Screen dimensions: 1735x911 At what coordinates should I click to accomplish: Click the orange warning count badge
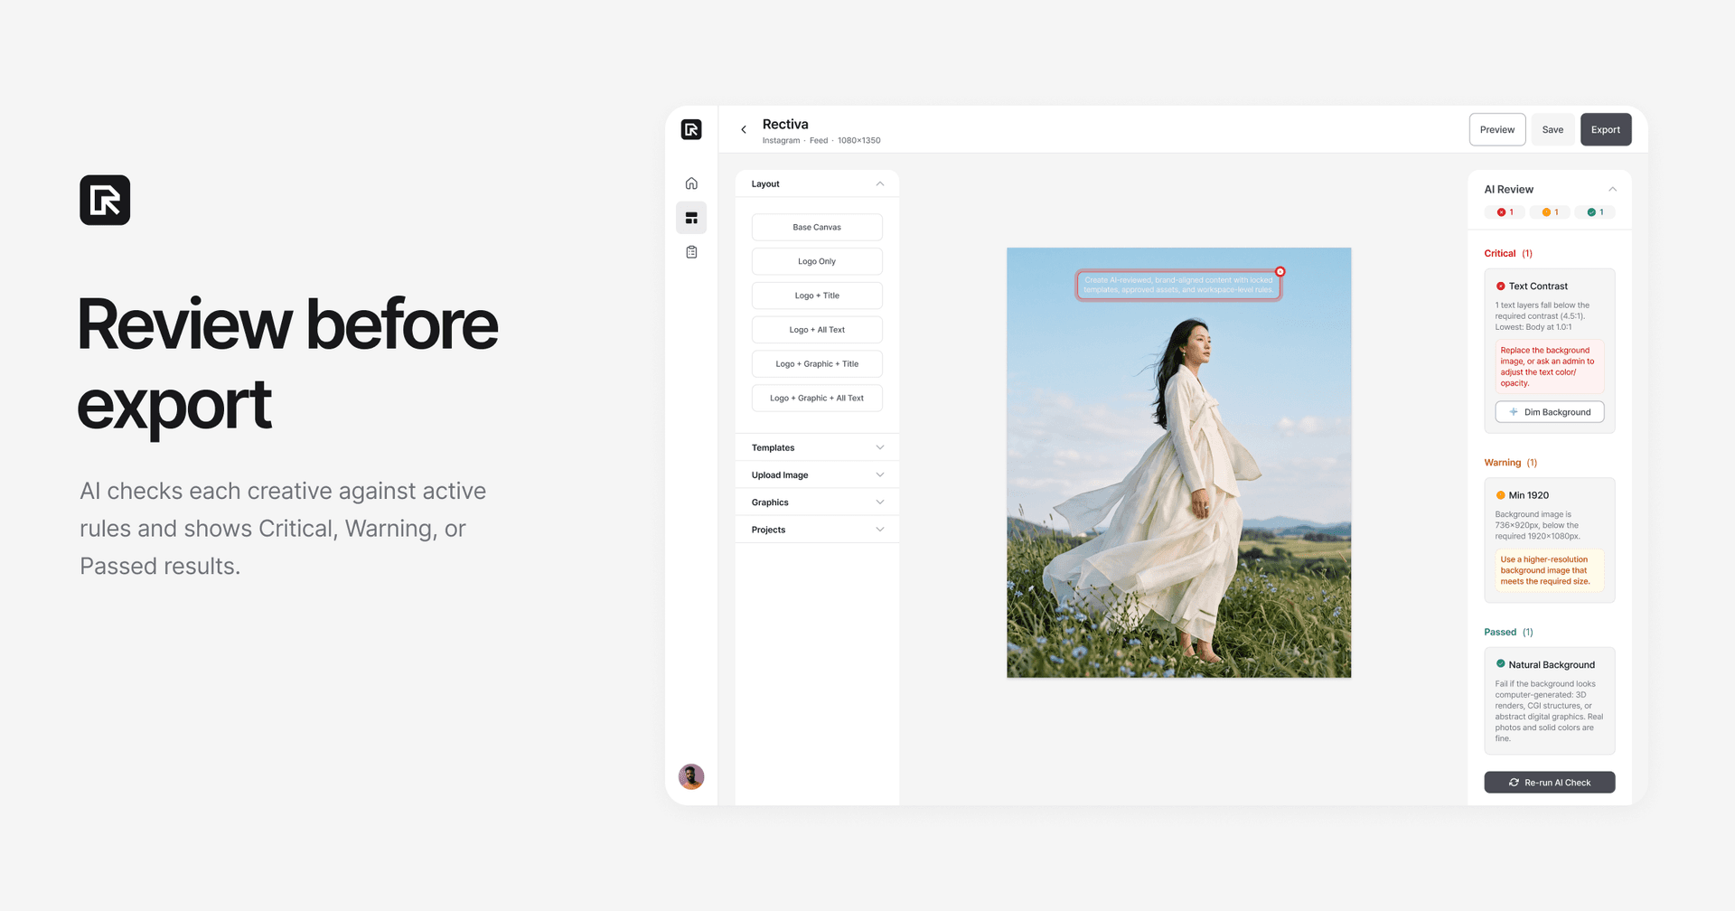pos(1550,212)
